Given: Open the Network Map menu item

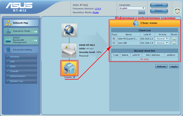Looking at the screenshot, I should pyautogui.click(x=21, y=23).
